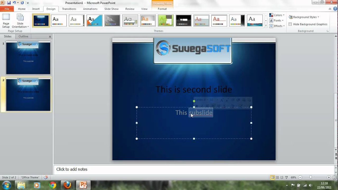This screenshot has height=190, width=338.
Task: Move themes gallery down one row
Action: coord(266,21)
